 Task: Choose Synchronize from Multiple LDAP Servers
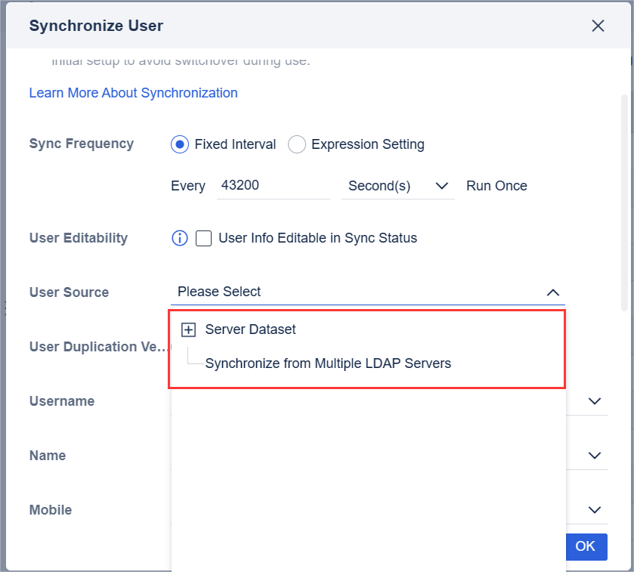328,363
